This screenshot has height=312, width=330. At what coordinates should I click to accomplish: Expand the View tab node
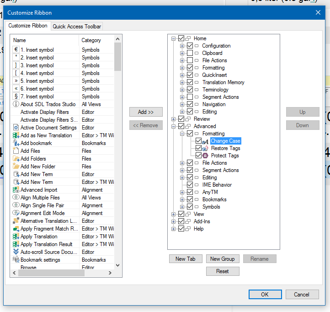173,214
